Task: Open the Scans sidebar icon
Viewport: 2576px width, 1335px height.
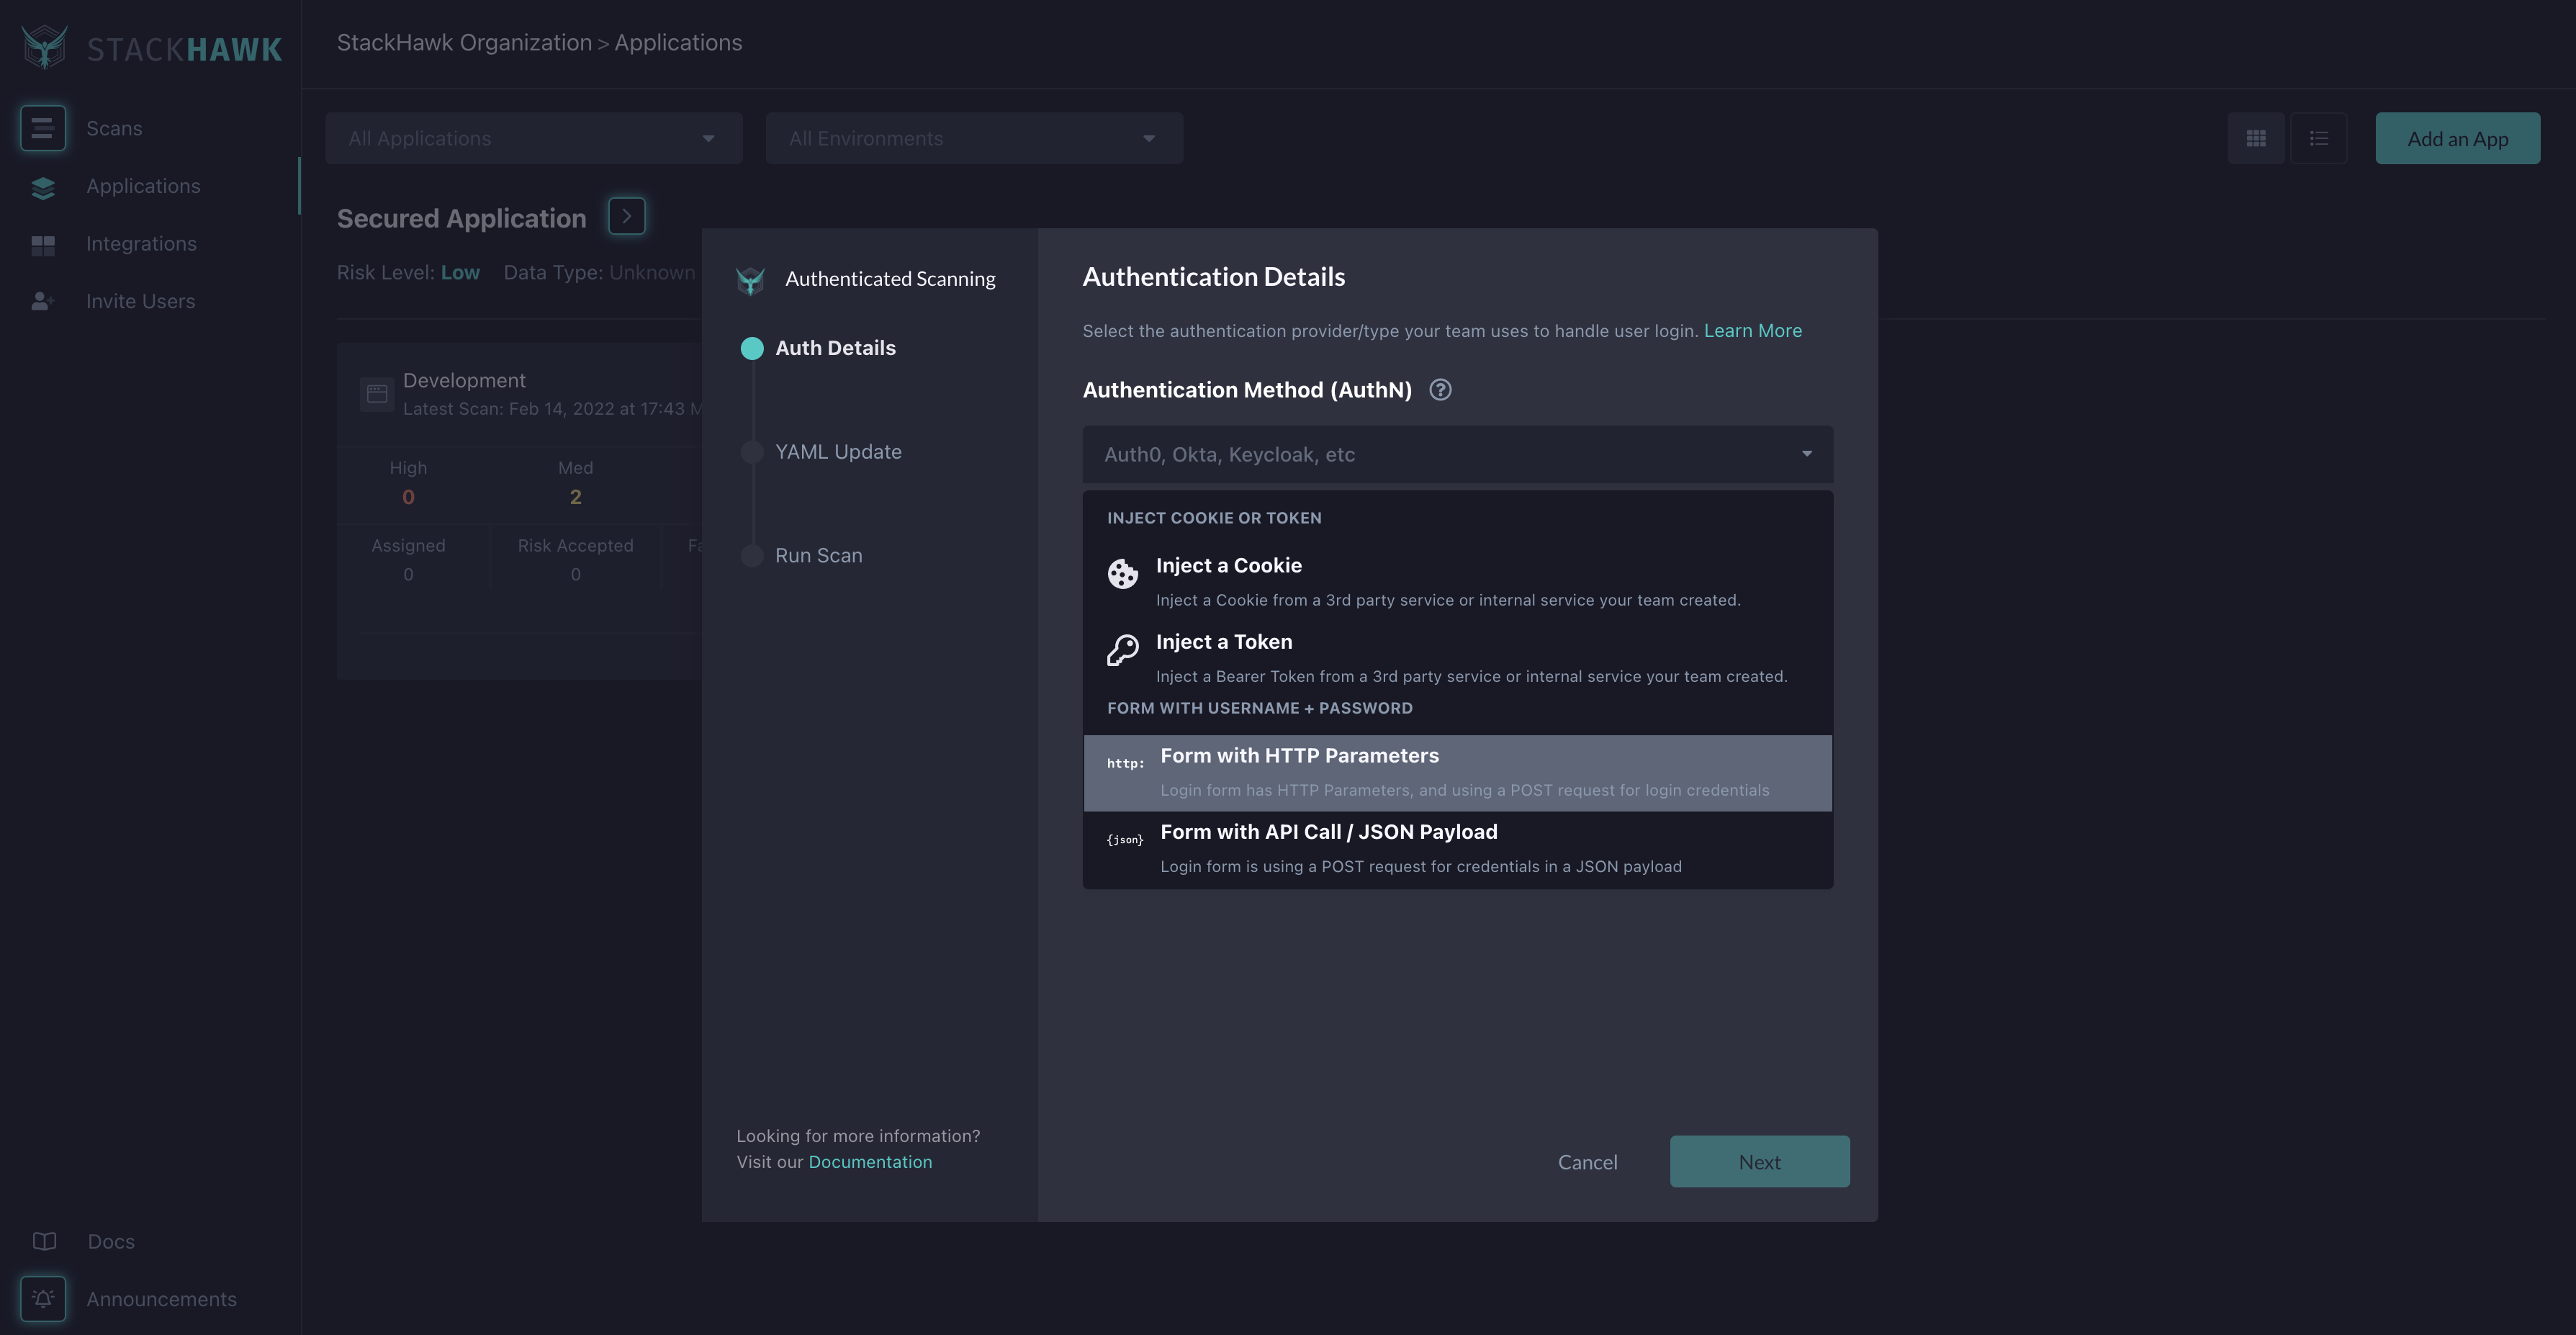Action: tap(43, 128)
